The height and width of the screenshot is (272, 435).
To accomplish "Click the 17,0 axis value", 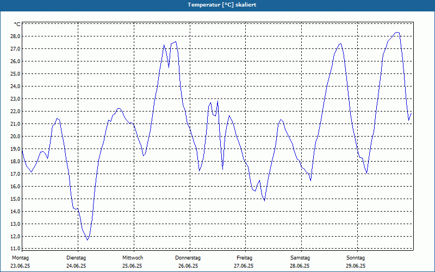I will point(16,174).
